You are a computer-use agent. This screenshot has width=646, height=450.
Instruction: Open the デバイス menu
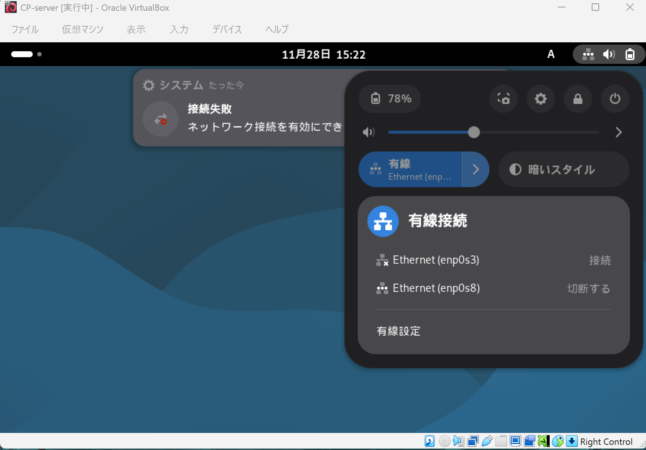coord(227,29)
